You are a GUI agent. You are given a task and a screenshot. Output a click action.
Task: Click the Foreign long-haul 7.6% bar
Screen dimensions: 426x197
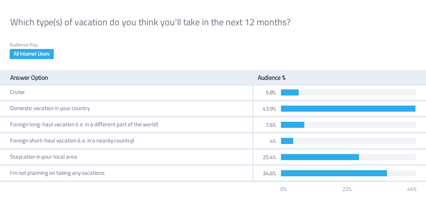coord(293,125)
